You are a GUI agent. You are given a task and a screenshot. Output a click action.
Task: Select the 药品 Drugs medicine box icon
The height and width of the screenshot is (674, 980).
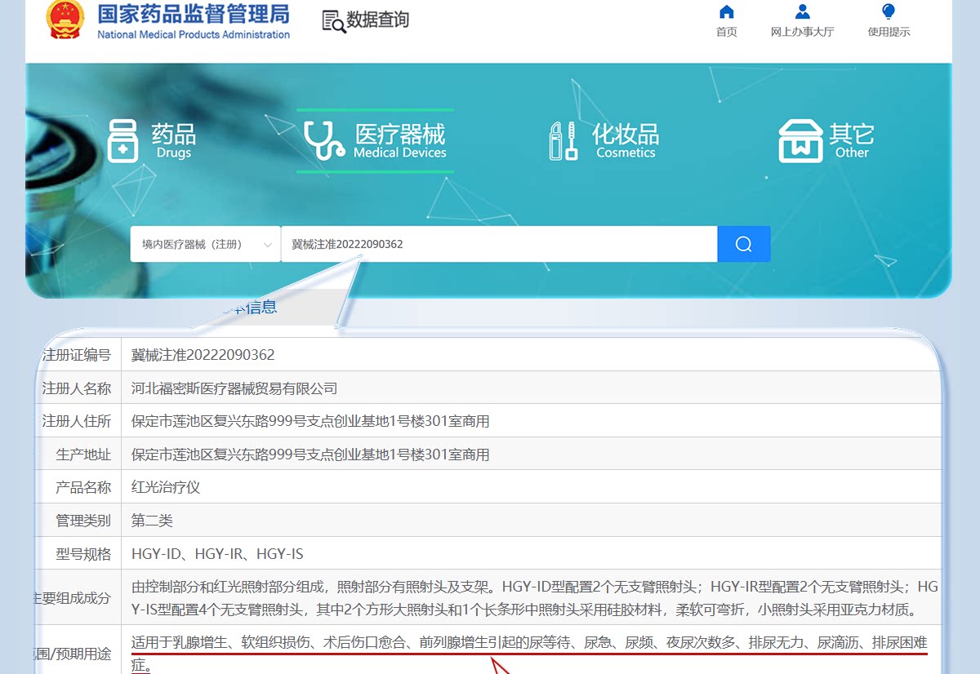click(123, 141)
